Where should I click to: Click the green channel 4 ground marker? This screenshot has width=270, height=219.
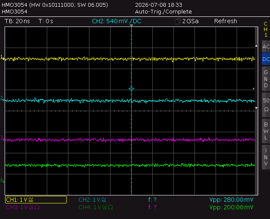pos(2,180)
